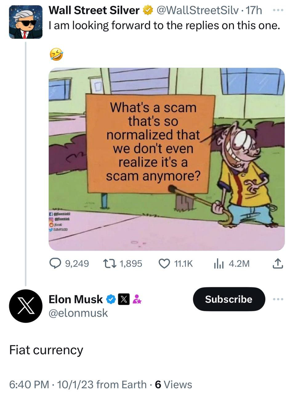Open the @elonmusk handle link

click(78, 313)
